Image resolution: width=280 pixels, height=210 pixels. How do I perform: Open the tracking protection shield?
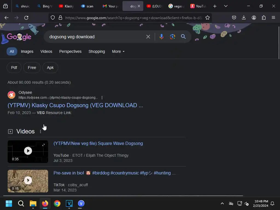coord(53,18)
